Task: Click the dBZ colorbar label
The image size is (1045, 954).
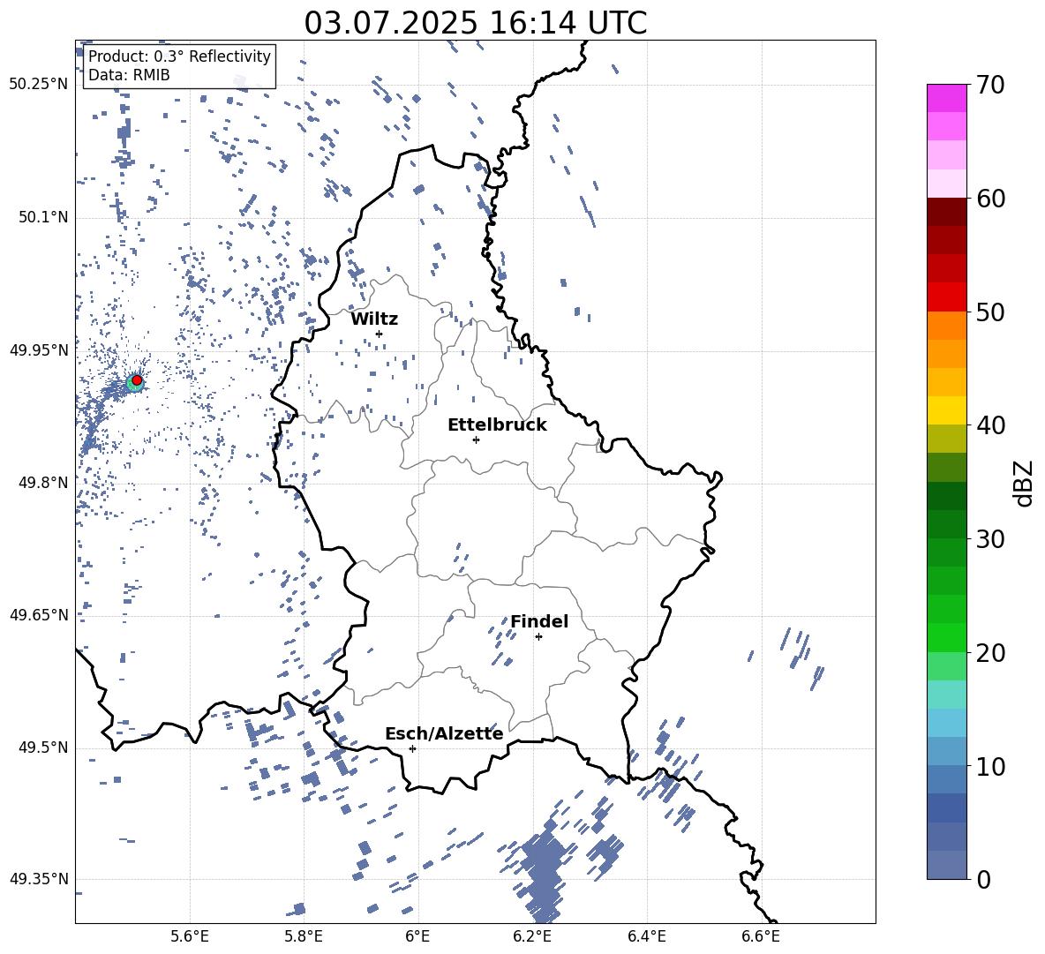Action: 1023,483
